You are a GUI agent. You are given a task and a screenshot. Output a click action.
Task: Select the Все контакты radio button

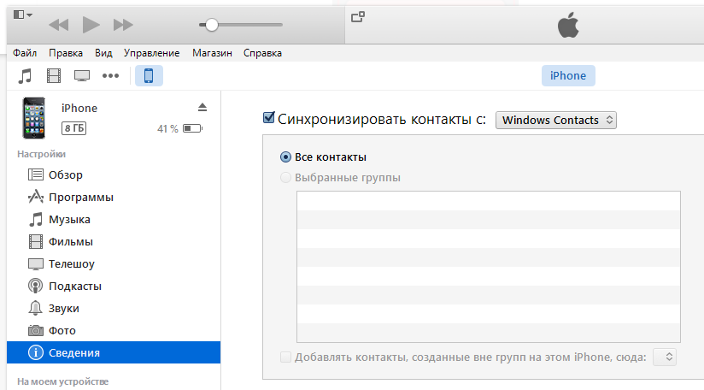click(285, 157)
